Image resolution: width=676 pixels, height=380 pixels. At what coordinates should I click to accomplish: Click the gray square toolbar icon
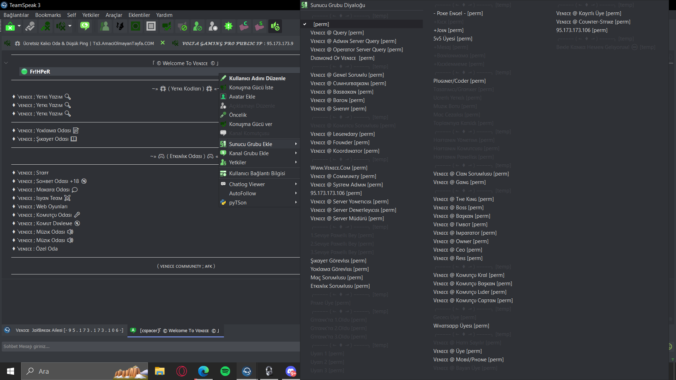pyautogui.click(x=151, y=26)
